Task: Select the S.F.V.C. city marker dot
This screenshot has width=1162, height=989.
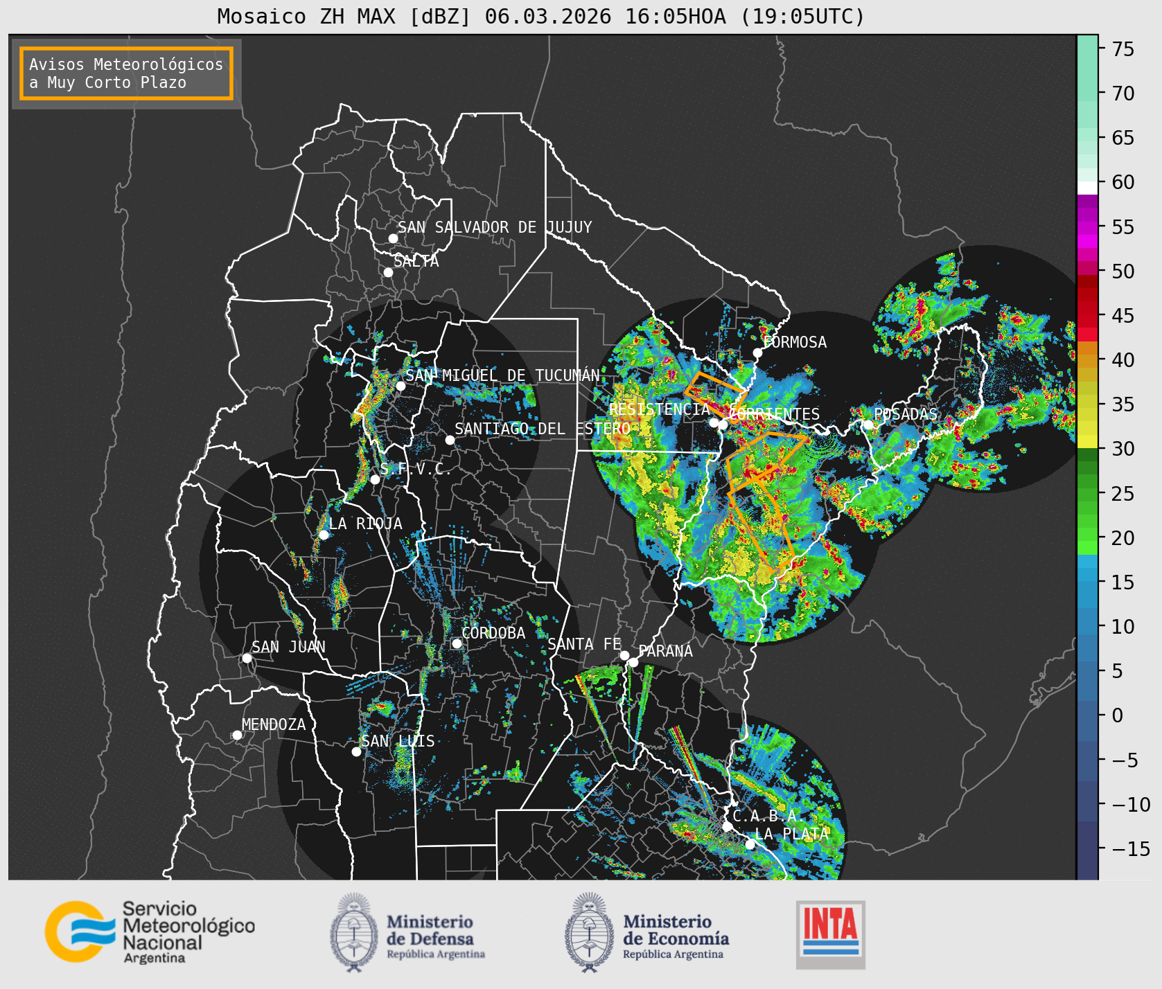Action: 375,479
